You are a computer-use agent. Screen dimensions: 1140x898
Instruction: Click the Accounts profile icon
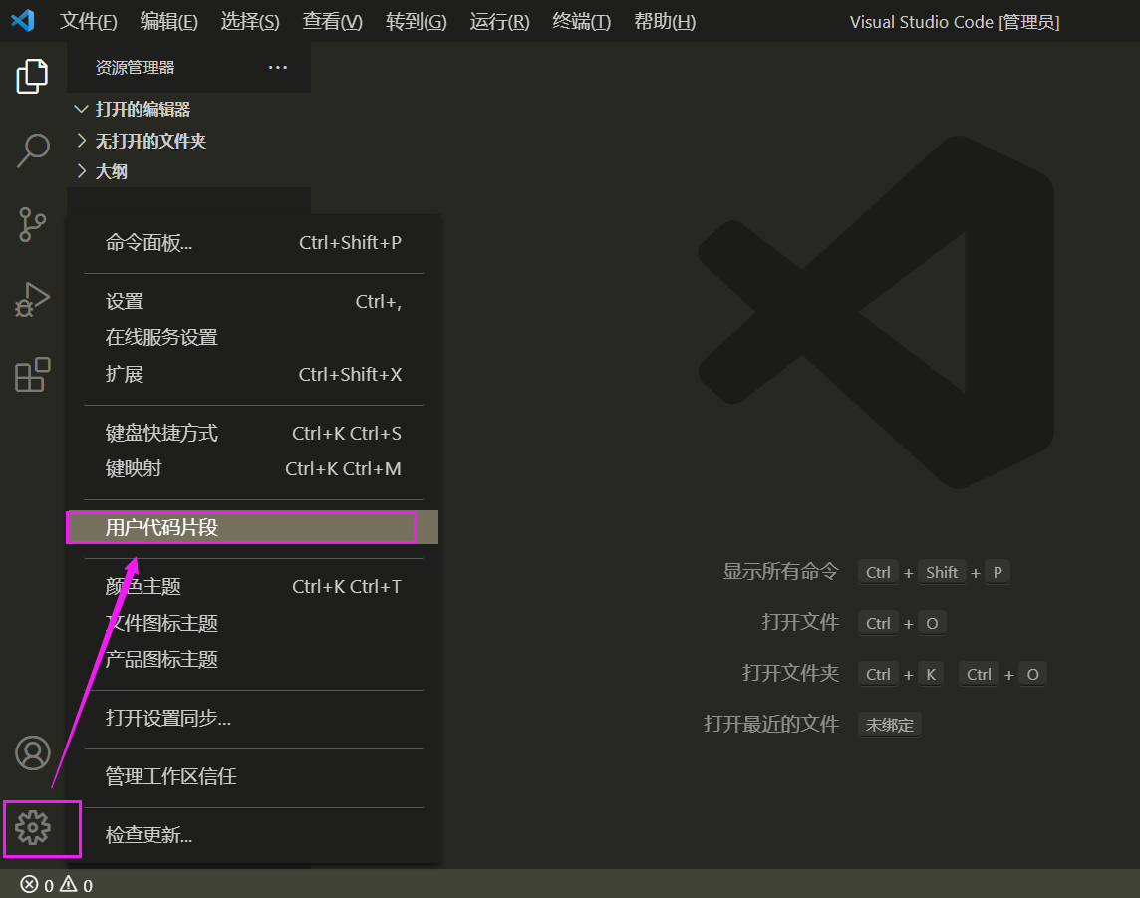(33, 752)
